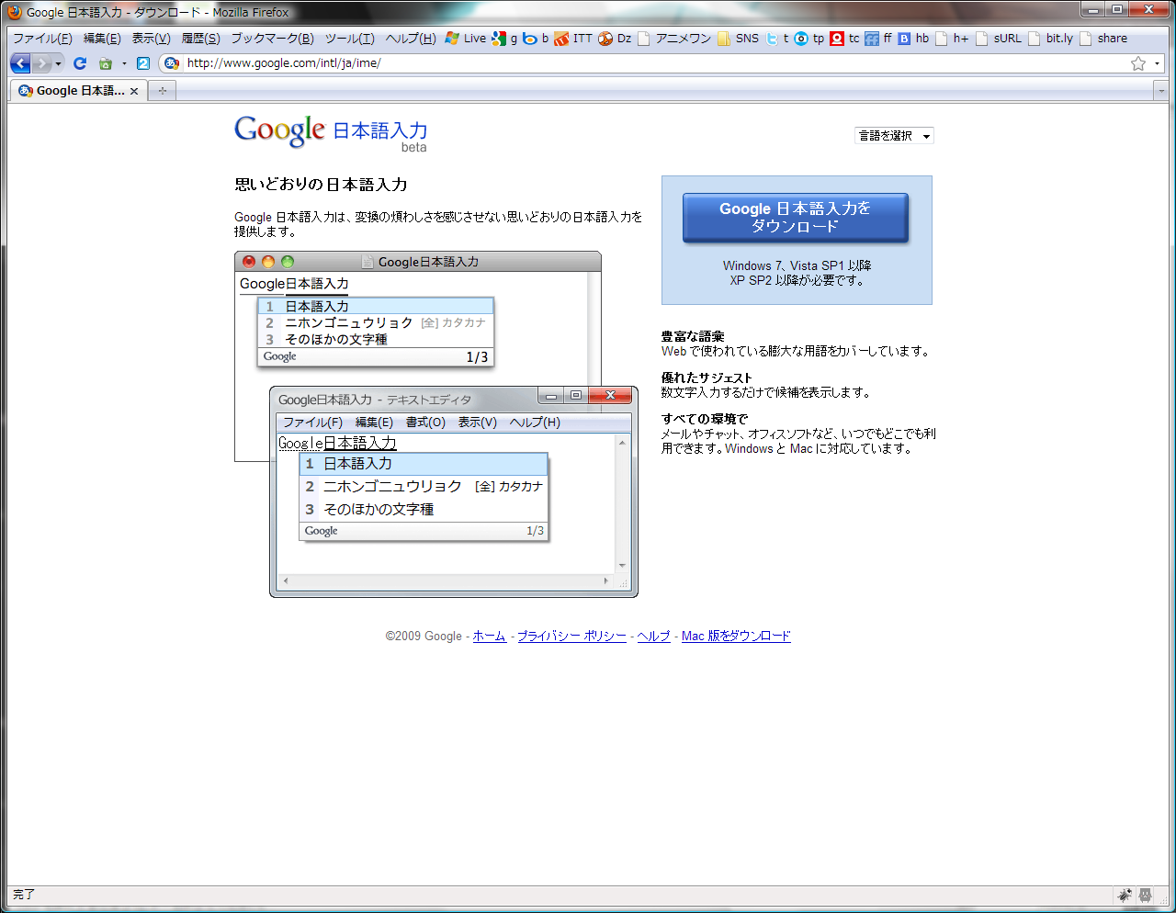Open the back/forward history dropdown arrow
The height and width of the screenshot is (913, 1176).
tap(58, 64)
